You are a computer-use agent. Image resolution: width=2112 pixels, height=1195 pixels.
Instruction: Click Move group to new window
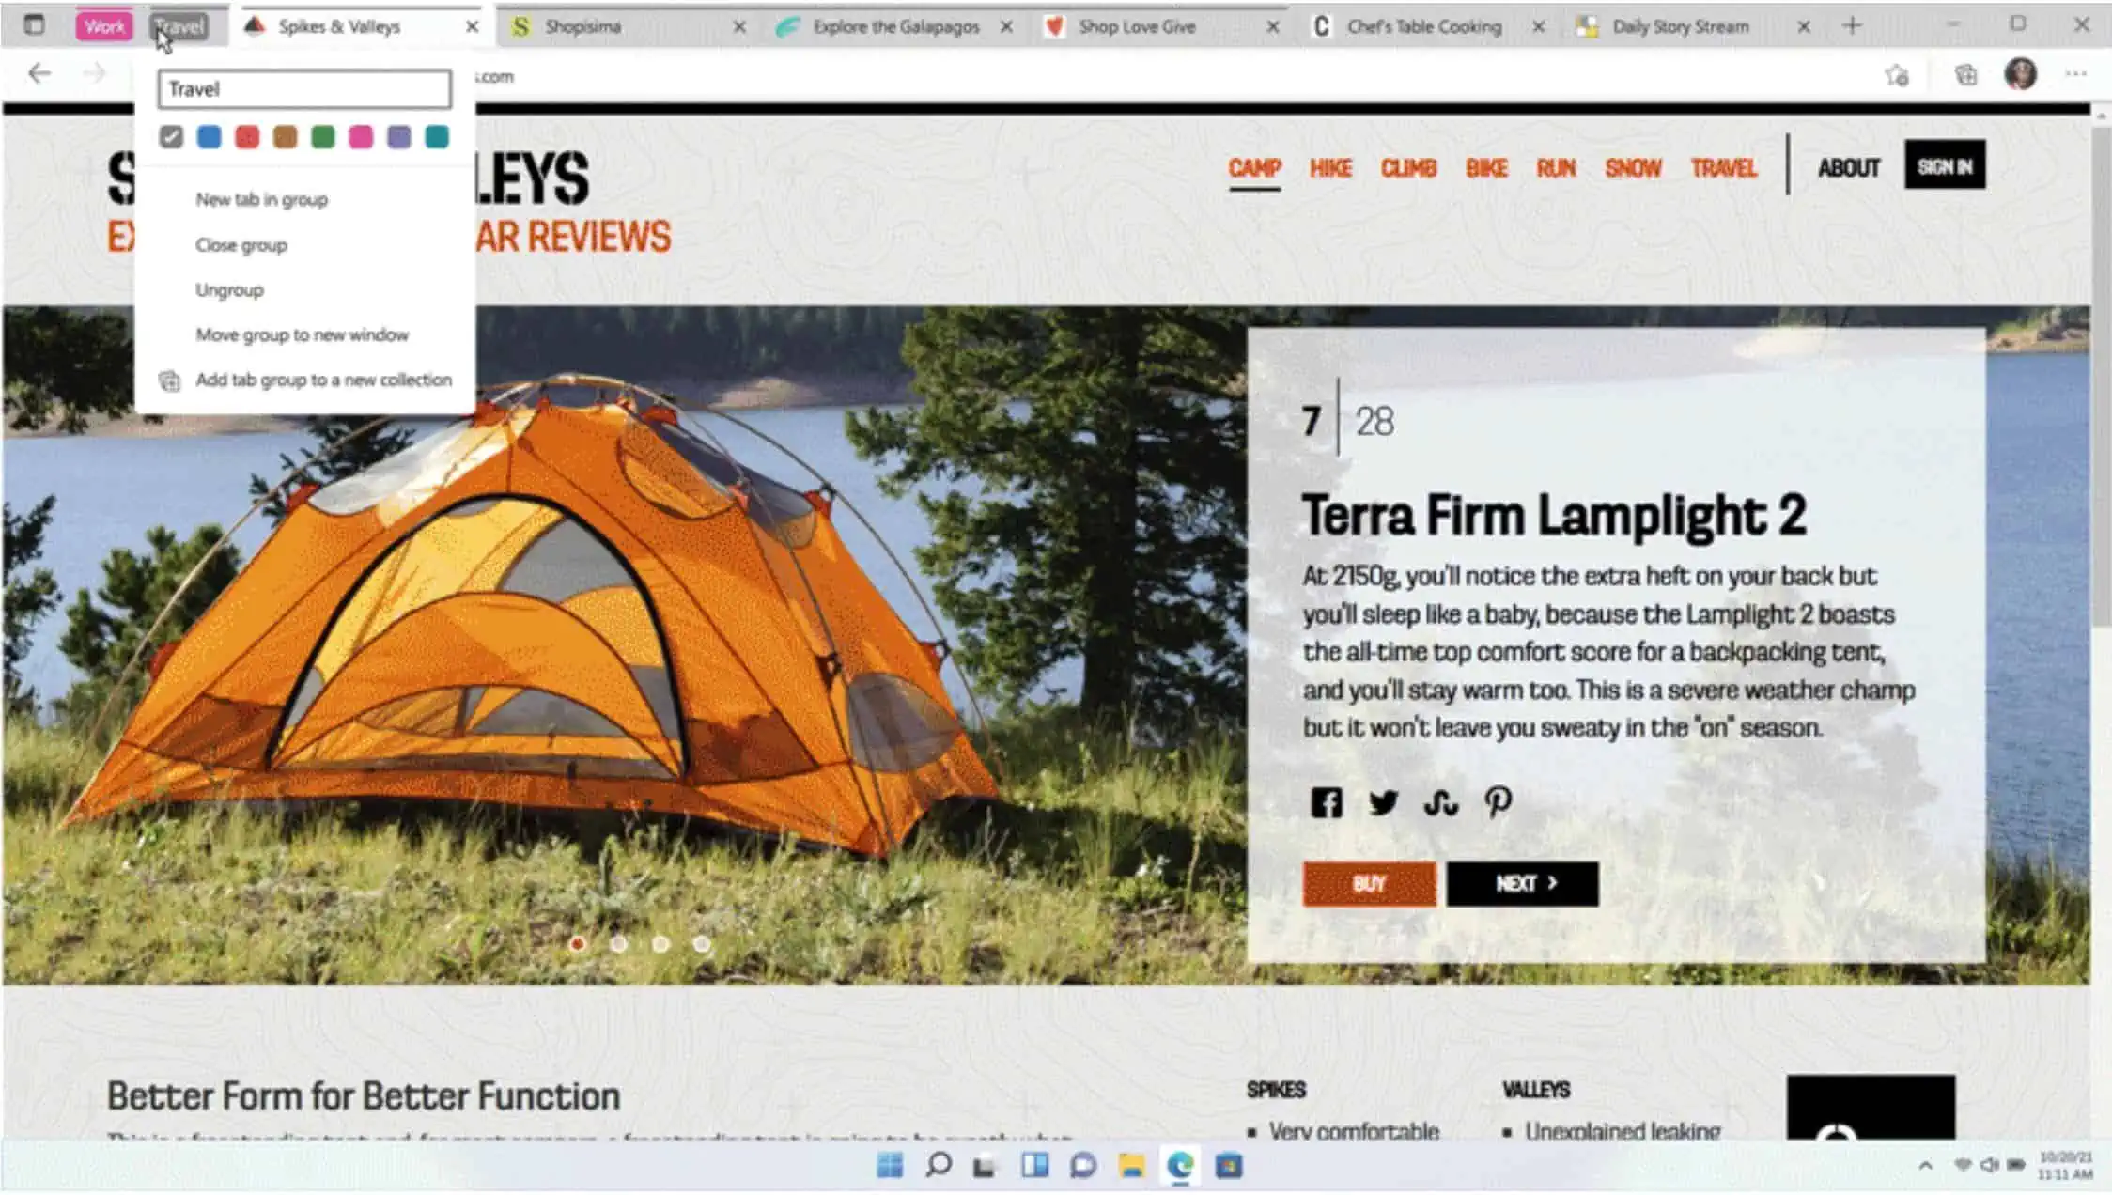[302, 334]
